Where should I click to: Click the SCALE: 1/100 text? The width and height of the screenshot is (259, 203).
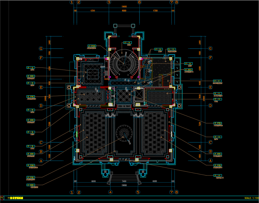pyautogui.click(x=251, y=198)
